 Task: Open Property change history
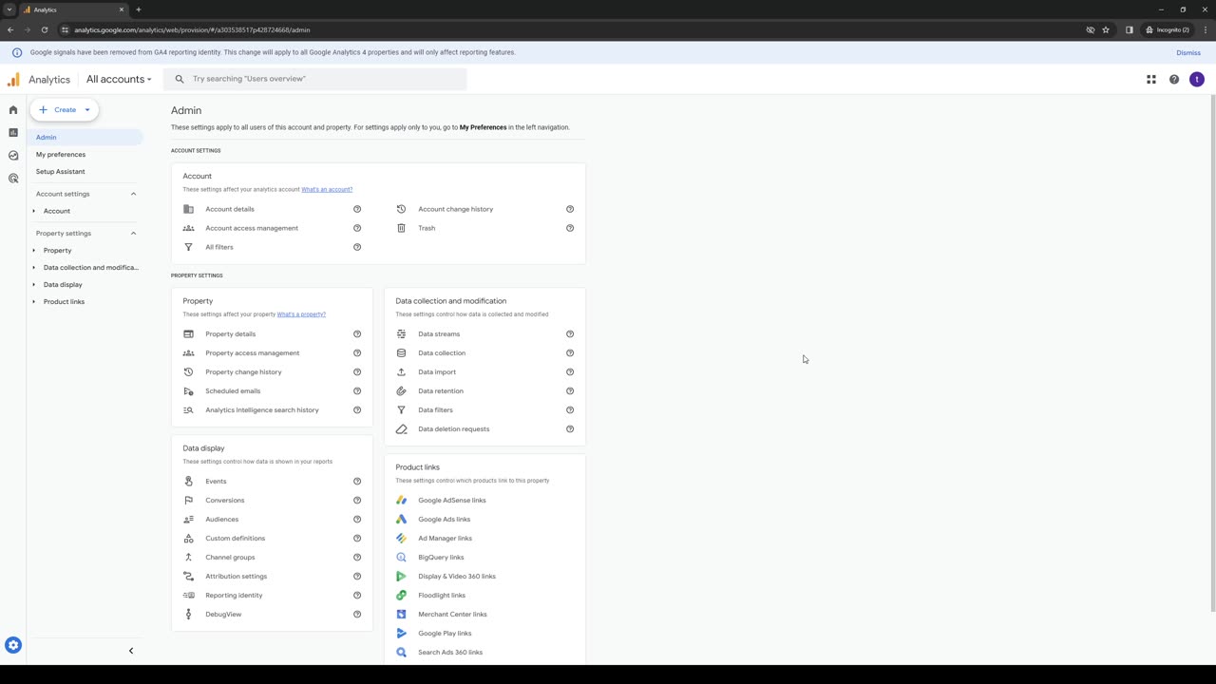[x=243, y=372]
